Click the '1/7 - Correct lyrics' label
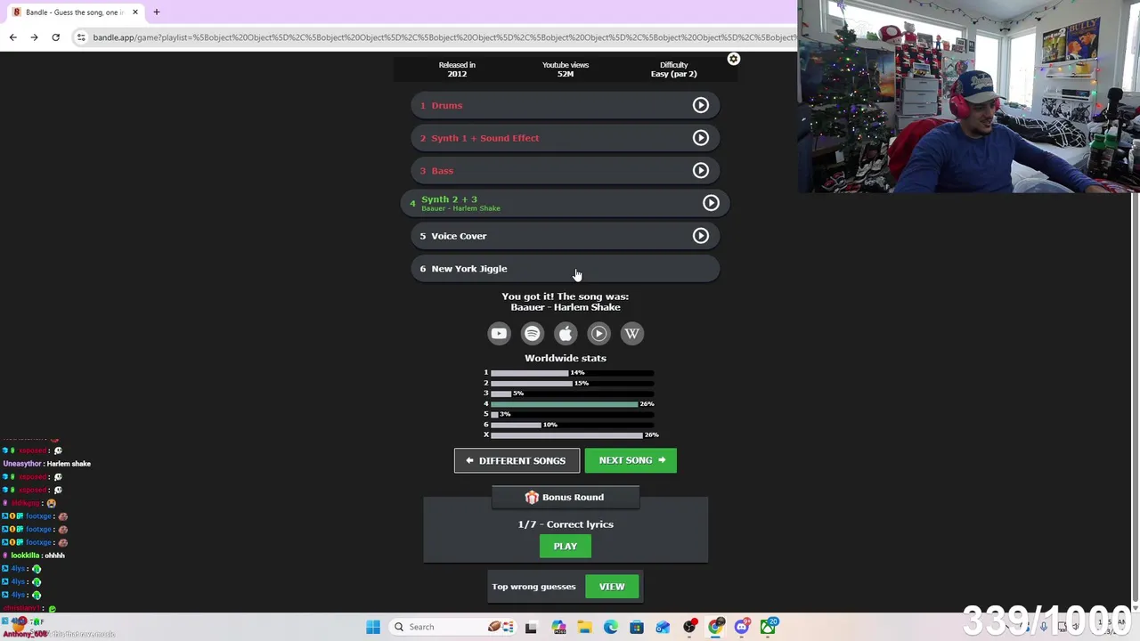1140x641 pixels. pos(566,524)
